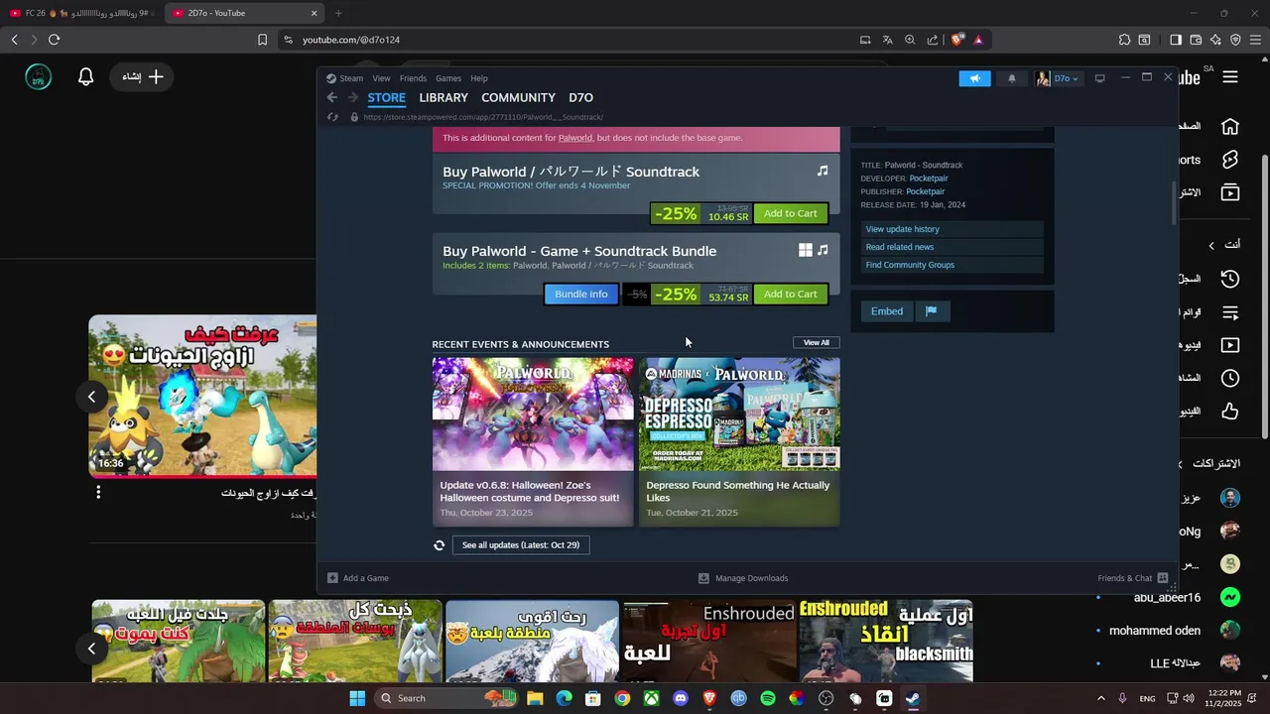Switch to the 2D7o - YouTube browser tab
The width and height of the screenshot is (1270, 714).
(243, 13)
